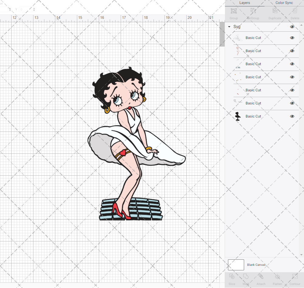The image size is (304, 288).
Task: Click the Duplicate icon
Action: tap(275, 11)
